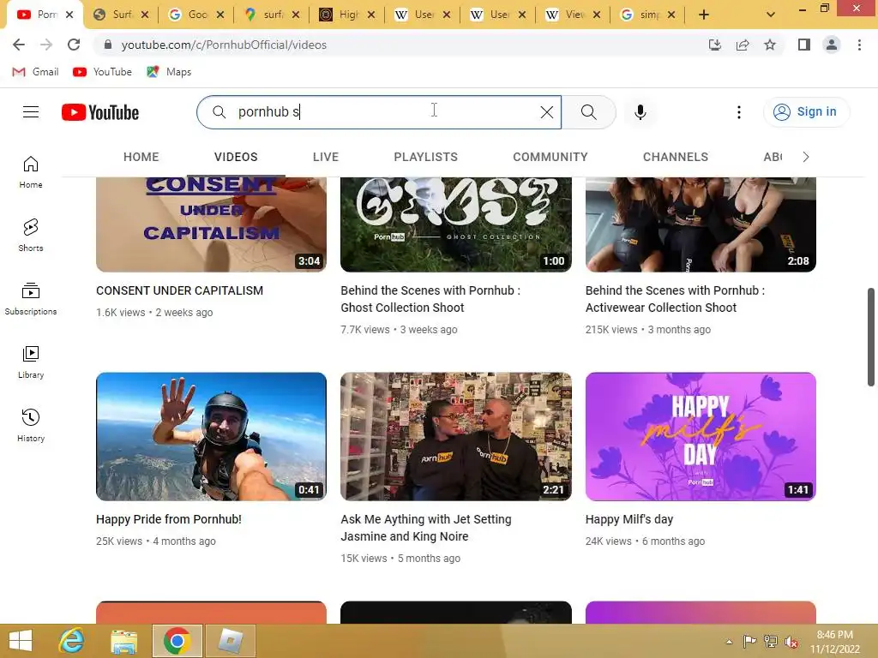Viewport: 878px width, 658px height.
Task: Open the Maps bookmark
Action: click(169, 72)
